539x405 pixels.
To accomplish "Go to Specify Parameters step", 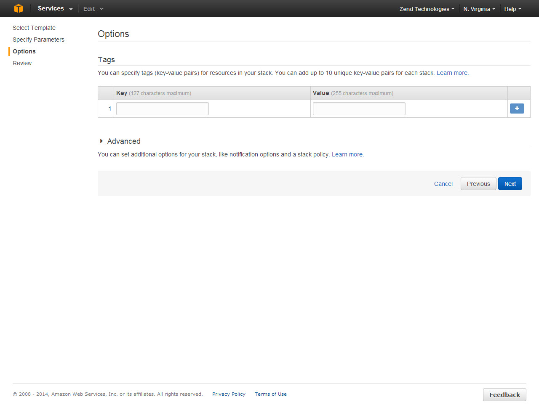I will pyautogui.click(x=38, y=40).
